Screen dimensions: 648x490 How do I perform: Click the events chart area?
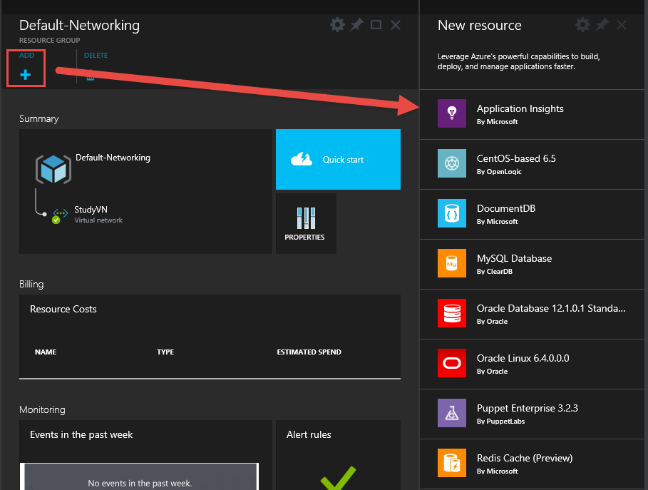(139, 476)
